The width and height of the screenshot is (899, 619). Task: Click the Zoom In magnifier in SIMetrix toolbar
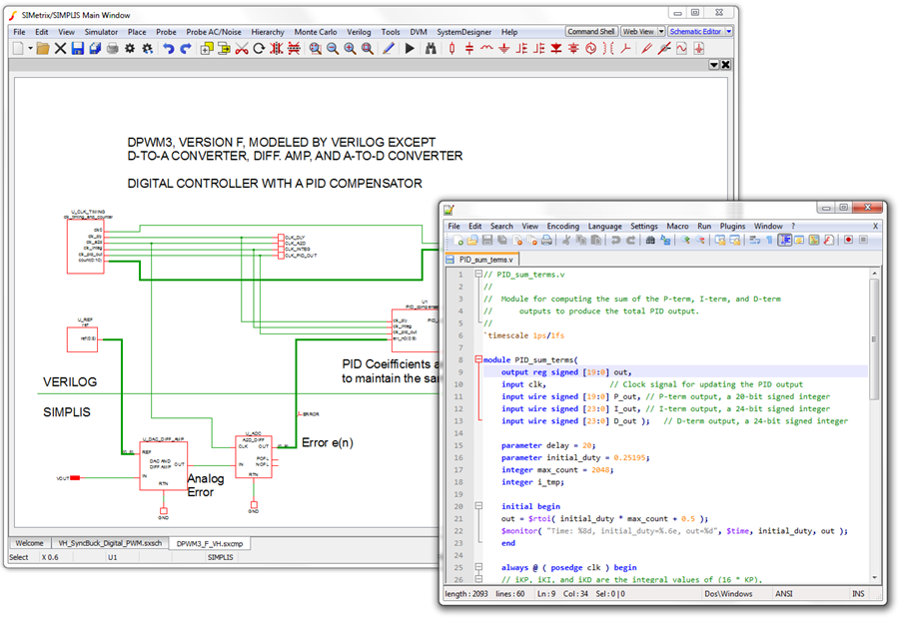350,48
